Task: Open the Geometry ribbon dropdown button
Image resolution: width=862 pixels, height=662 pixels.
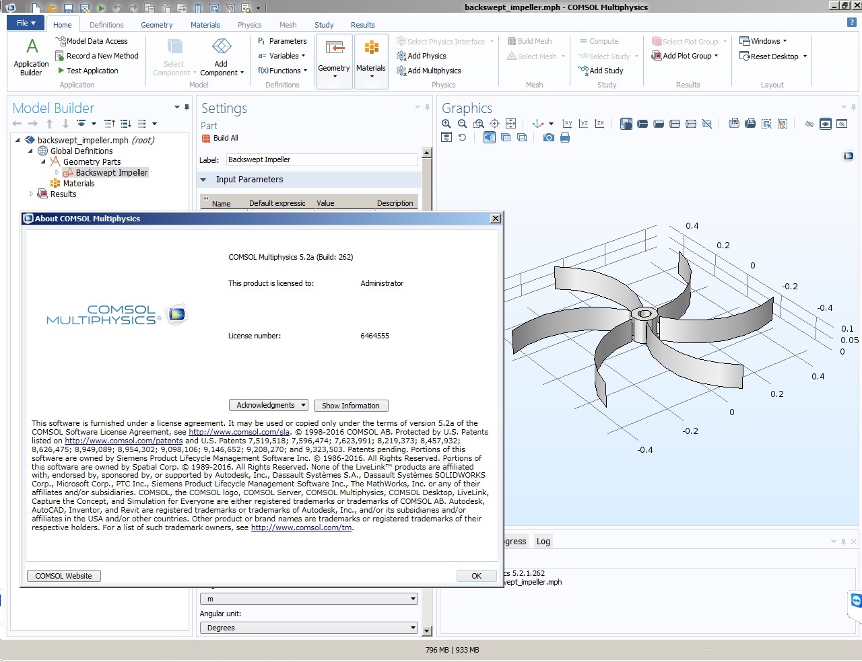Action: coord(334,61)
